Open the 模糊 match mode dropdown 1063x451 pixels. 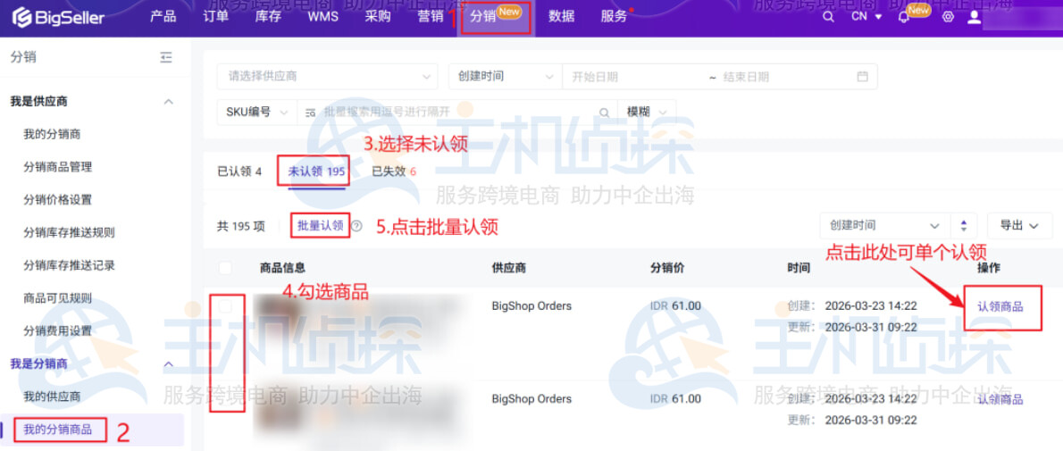(647, 112)
